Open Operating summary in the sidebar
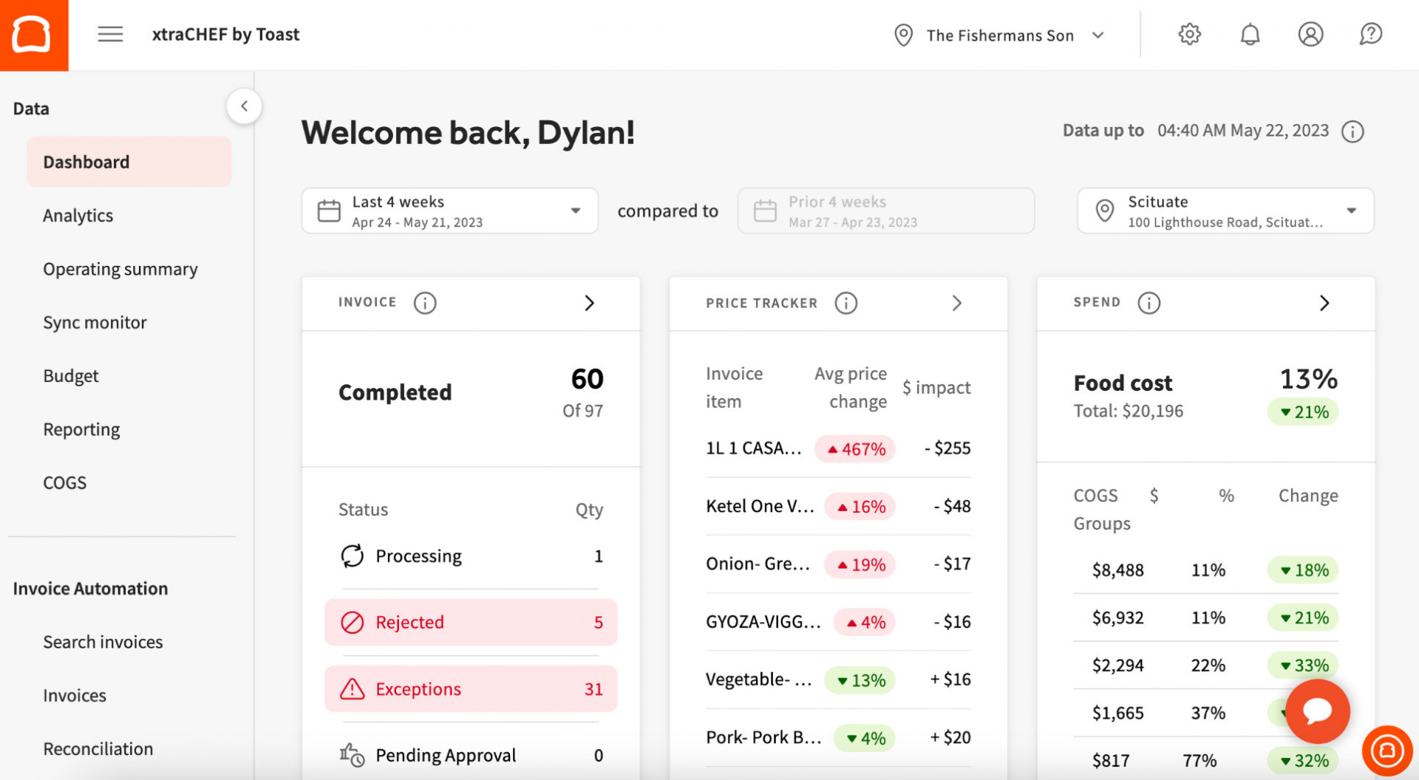This screenshot has width=1419, height=780. (120, 269)
